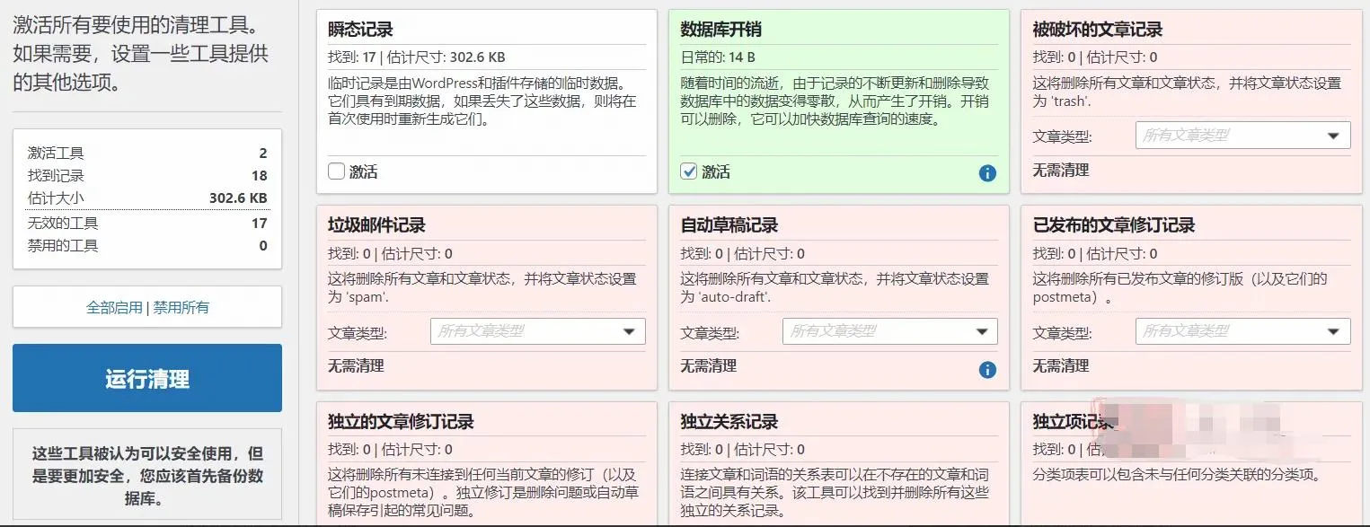
Task: Click the 找到记录 summary row
Action: click(x=146, y=176)
